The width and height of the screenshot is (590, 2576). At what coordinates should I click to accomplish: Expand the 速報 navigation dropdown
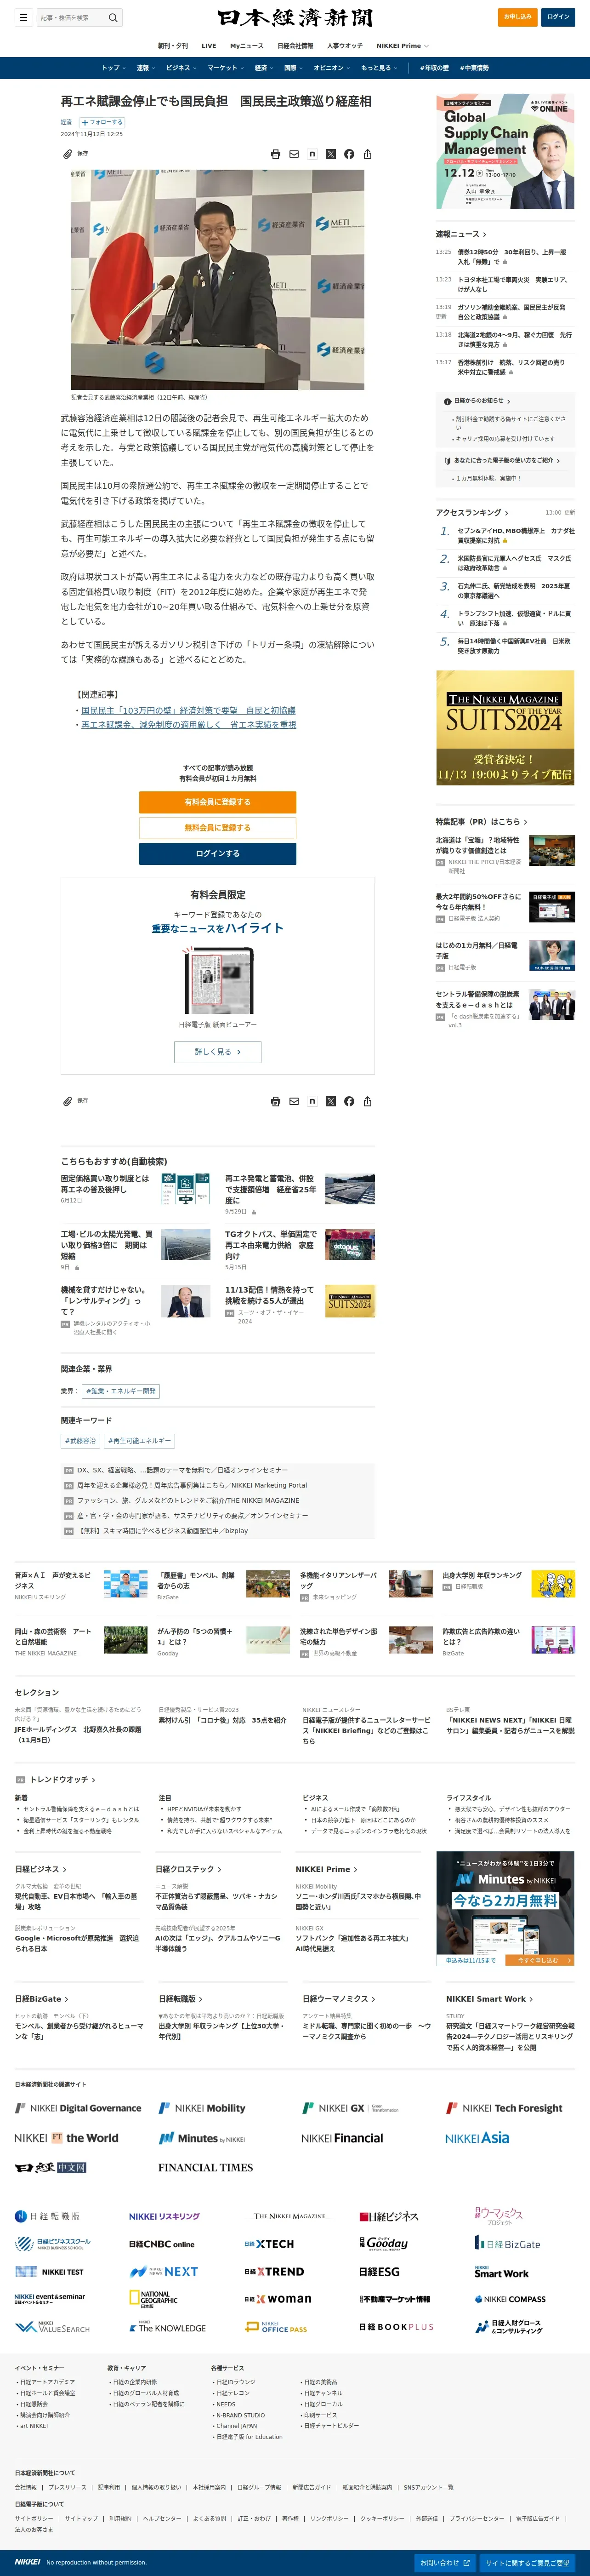145,68
